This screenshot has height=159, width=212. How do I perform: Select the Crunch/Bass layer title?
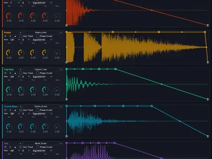11,107
